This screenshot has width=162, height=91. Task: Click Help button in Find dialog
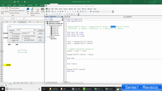[40, 40]
